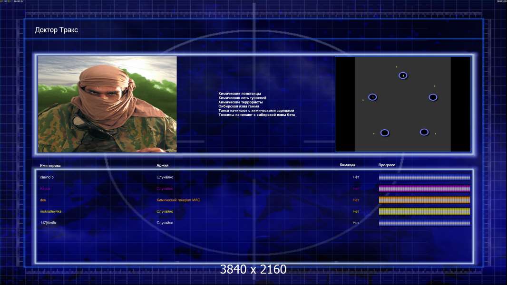Image resolution: width=507 pixels, height=285 pixels.
Task: Click Случайно army for -UZ|Verifix
Action: (165, 223)
